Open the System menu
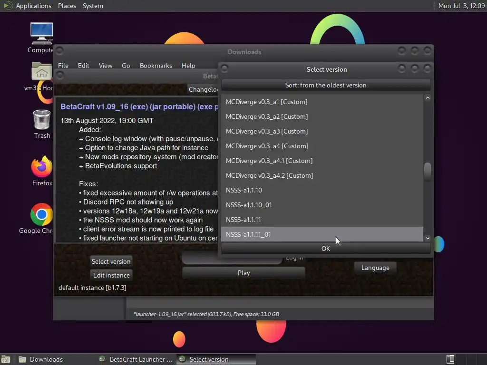487x365 pixels. (93, 6)
